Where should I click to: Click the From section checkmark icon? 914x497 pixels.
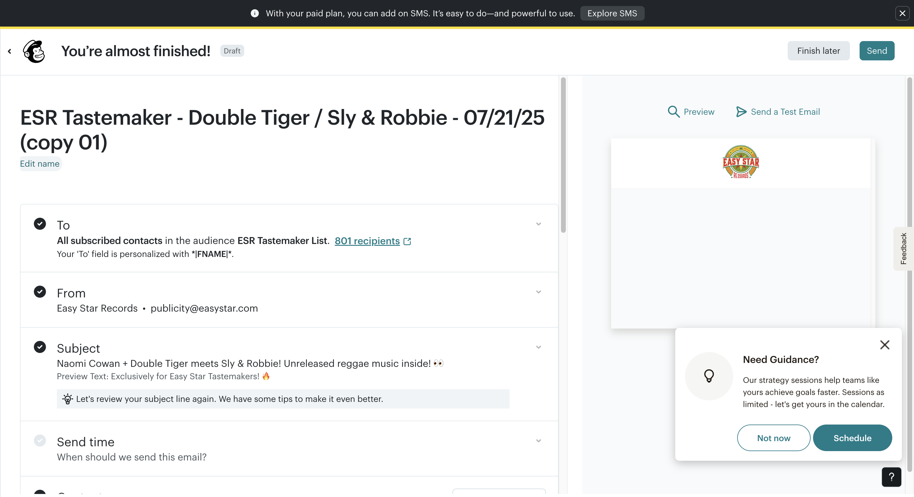pos(40,292)
